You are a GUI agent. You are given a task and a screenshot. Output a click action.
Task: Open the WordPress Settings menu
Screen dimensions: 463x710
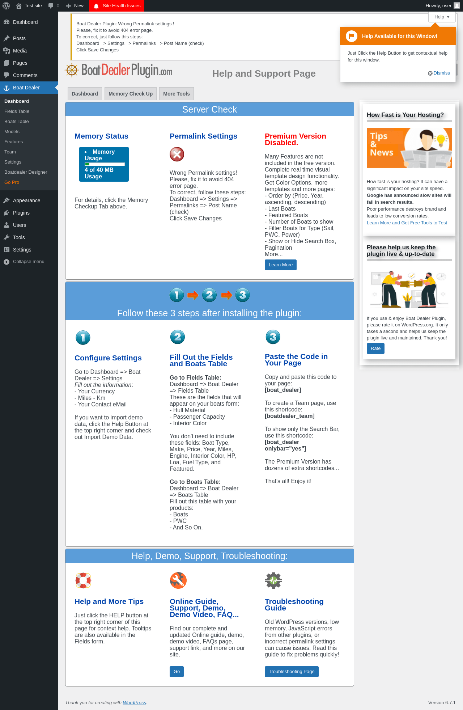point(29,250)
